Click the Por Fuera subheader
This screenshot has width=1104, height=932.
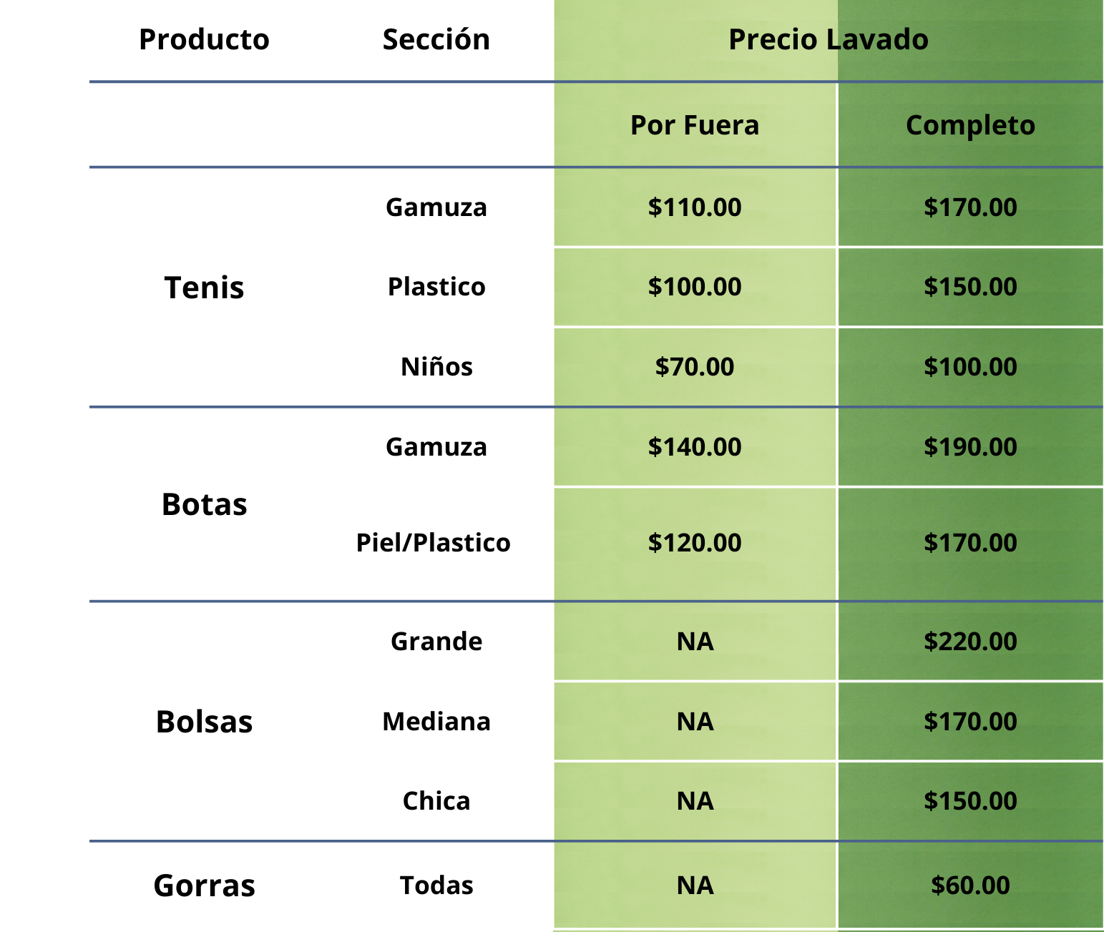click(x=694, y=125)
